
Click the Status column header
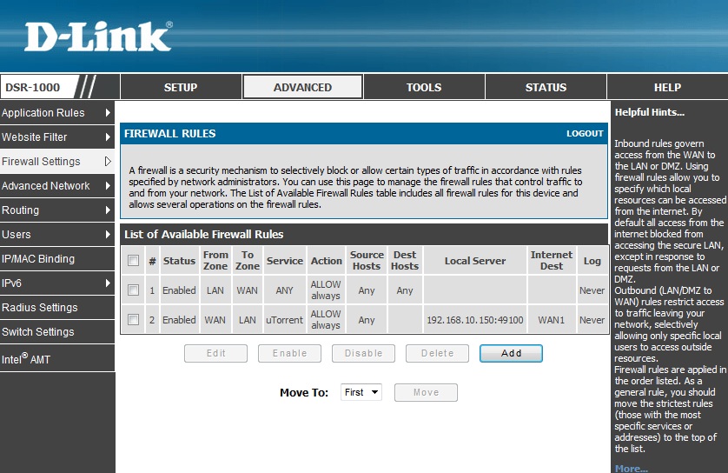tap(179, 261)
